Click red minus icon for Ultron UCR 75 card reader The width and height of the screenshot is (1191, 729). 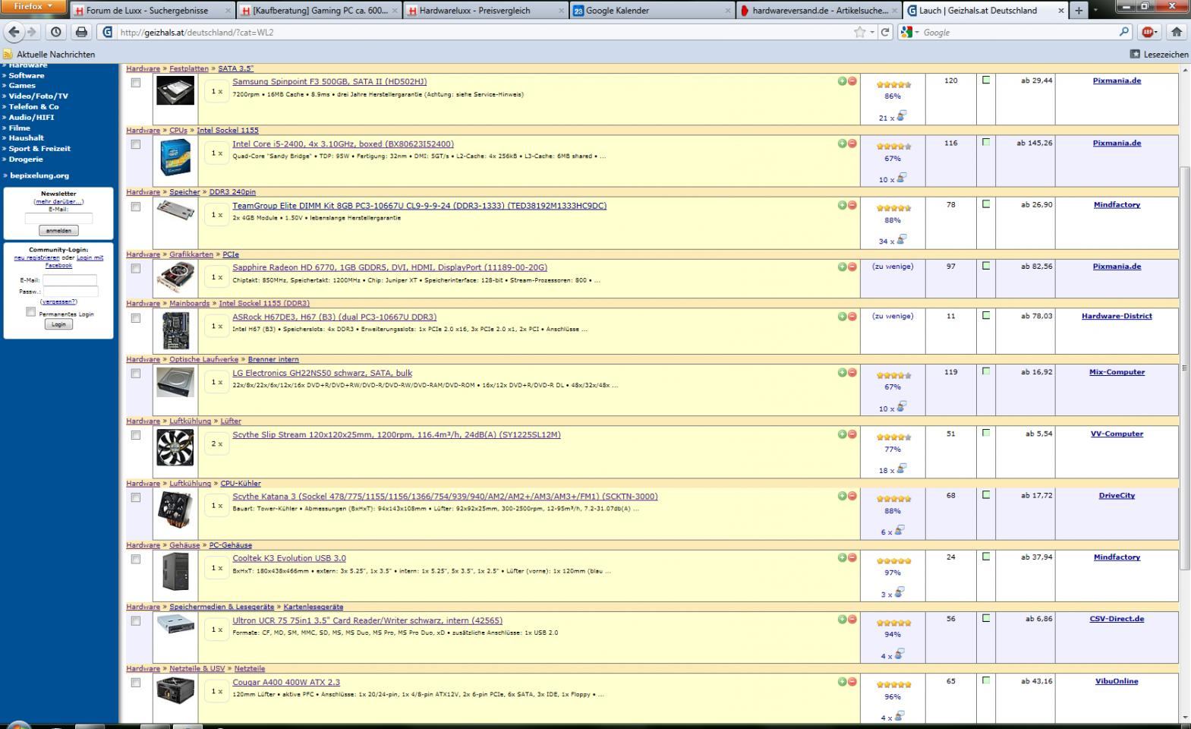852,620
